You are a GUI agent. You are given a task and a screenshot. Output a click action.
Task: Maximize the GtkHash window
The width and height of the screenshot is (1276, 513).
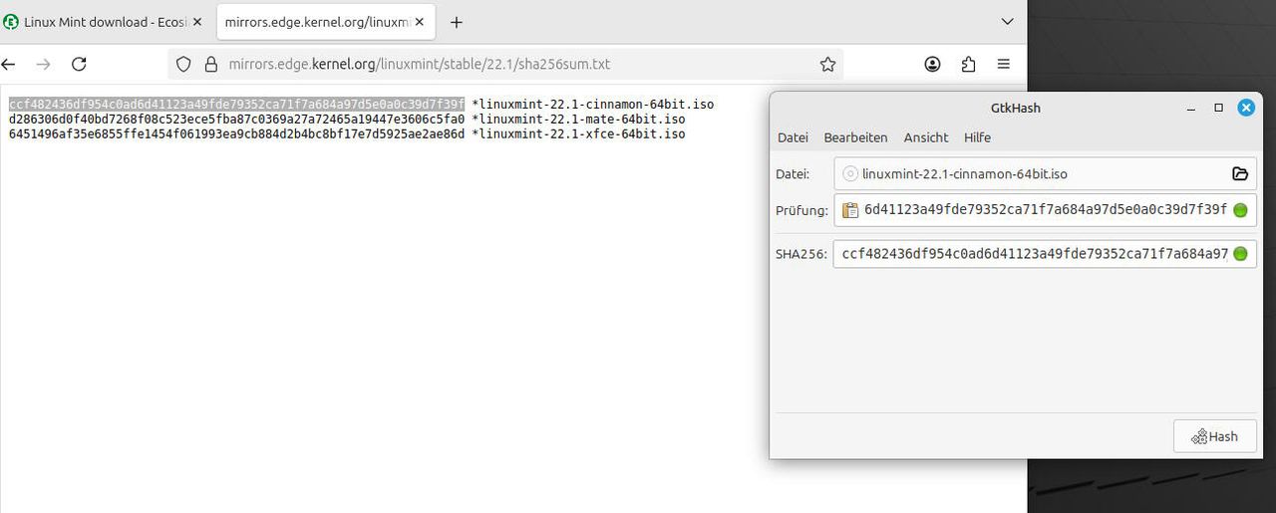(x=1218, y=108)
